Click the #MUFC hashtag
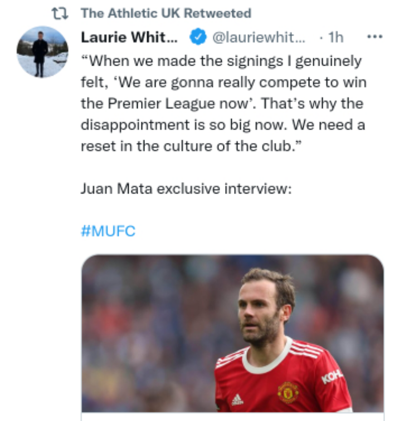This screenshot has width=399, height=421. click(108, 231)
